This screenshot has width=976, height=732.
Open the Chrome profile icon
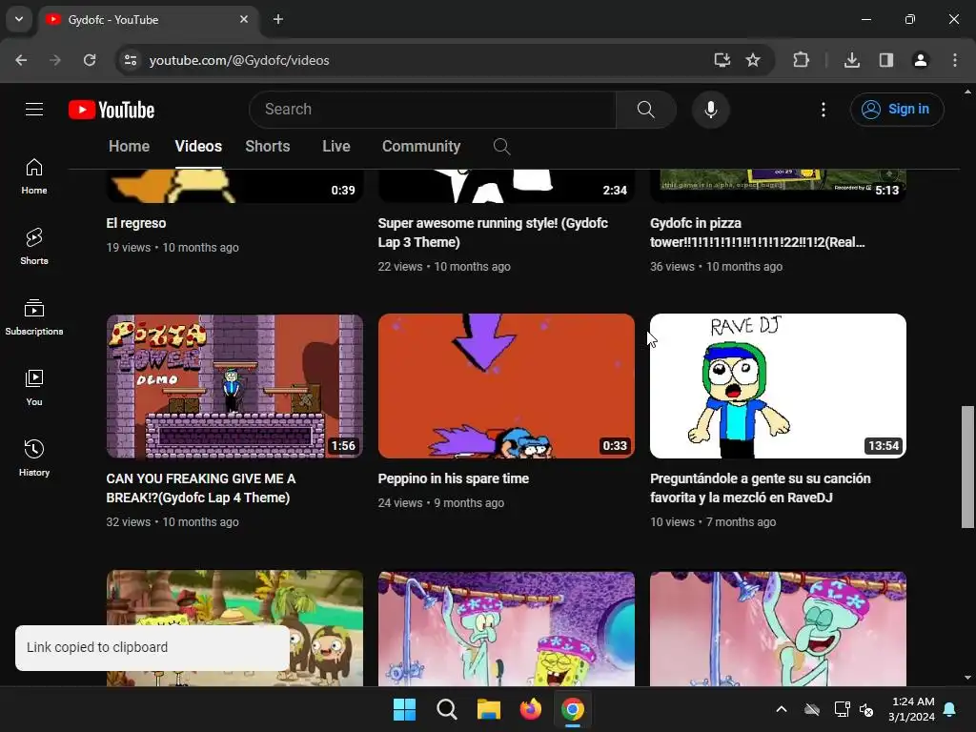[921, 60]
